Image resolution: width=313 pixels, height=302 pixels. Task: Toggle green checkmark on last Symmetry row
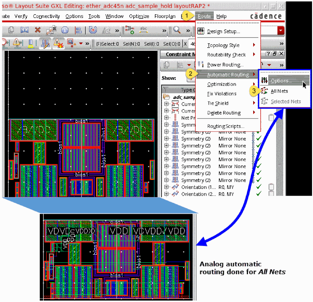click(259, 180)
